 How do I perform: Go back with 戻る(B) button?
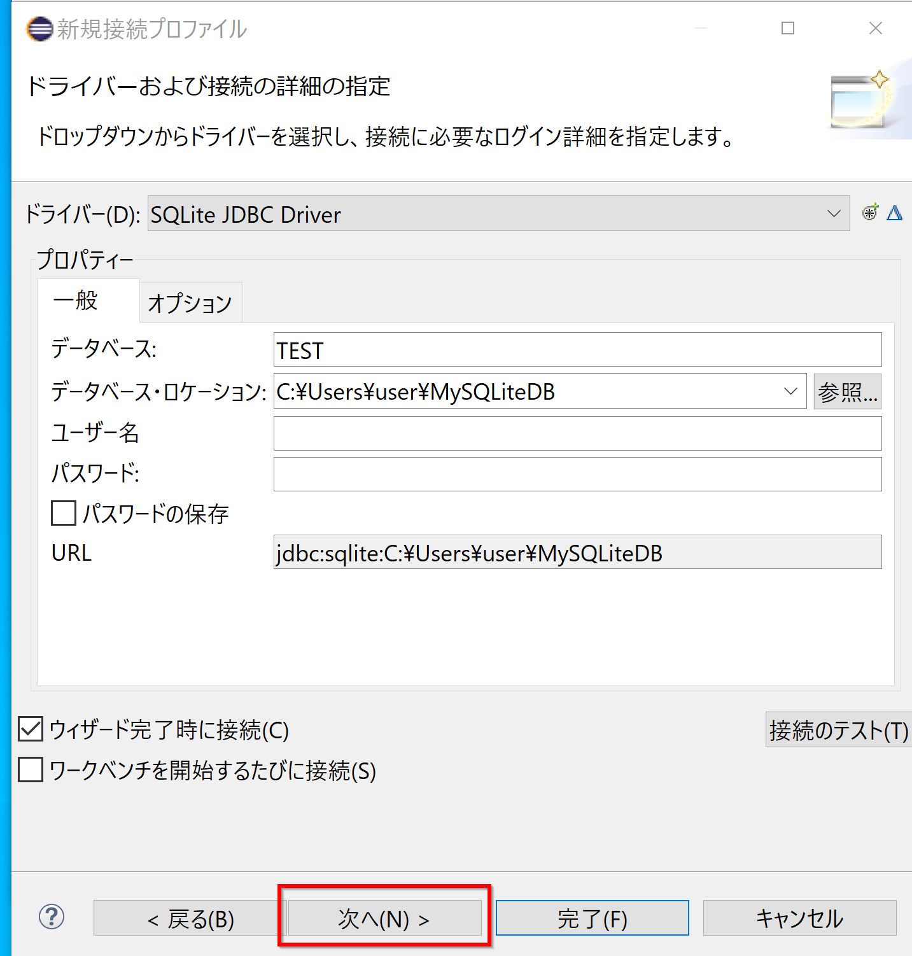click(x=190, y=918)
